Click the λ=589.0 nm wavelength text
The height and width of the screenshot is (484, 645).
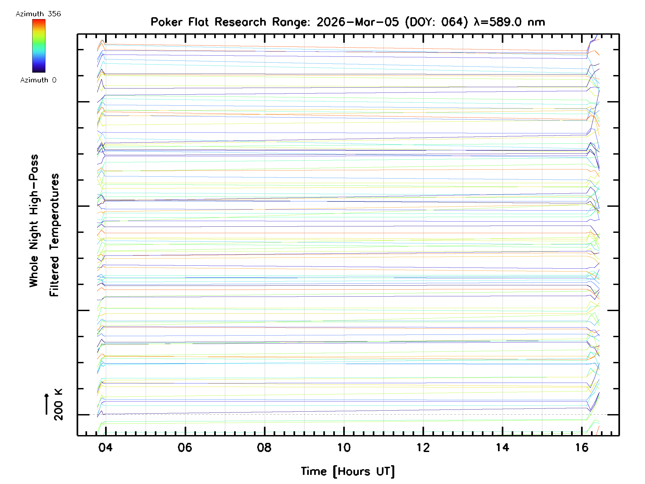coord(509,22)
